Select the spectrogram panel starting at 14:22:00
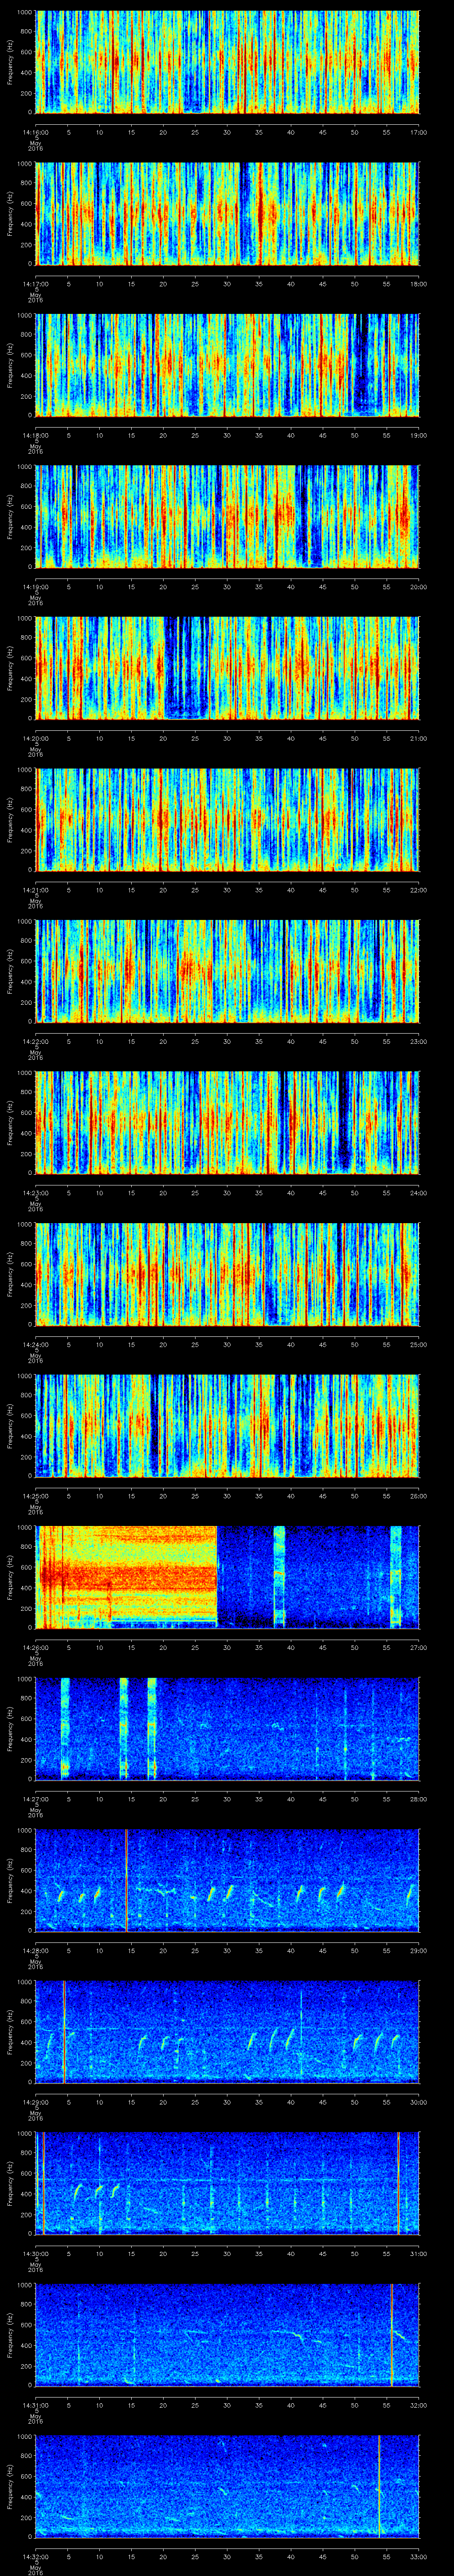This screenshot has height=2576, width=454. (227, 971)
